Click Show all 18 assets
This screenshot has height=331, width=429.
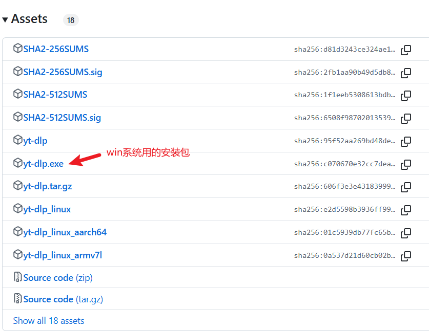coord(49,321)
